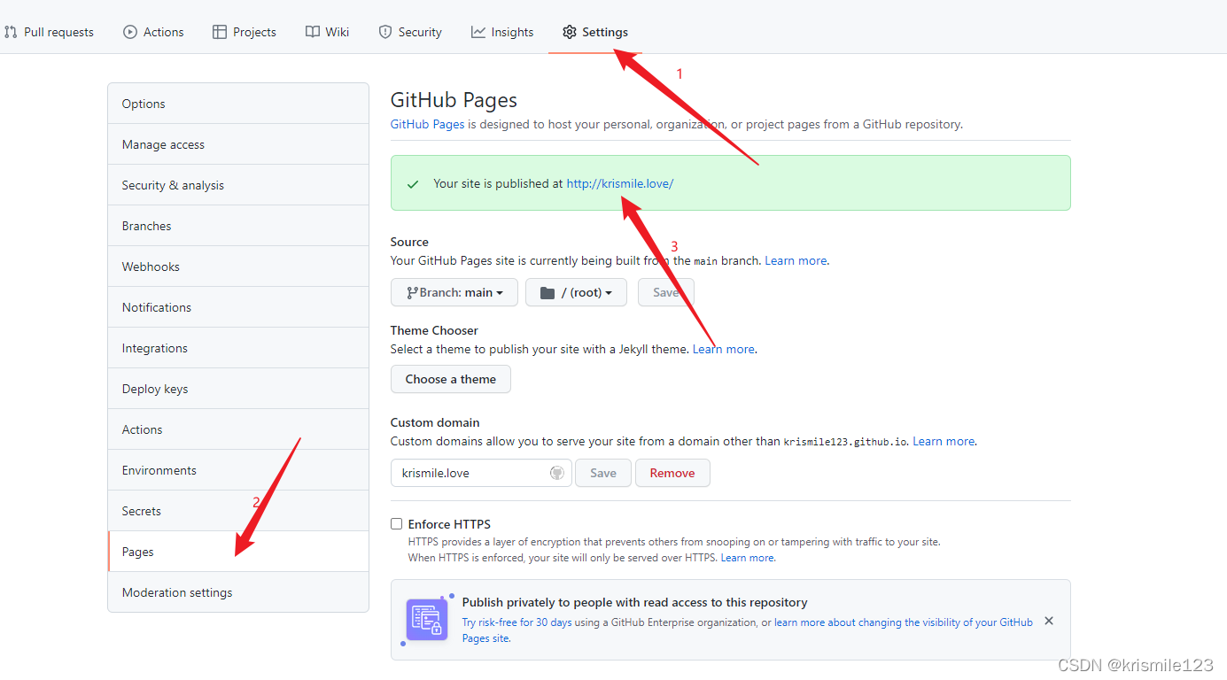Select Security & analysis in the sidebar
Image resolution: width=1227 pixels, height=680 pixels.
pyautogui.click(x=238, y=185)
